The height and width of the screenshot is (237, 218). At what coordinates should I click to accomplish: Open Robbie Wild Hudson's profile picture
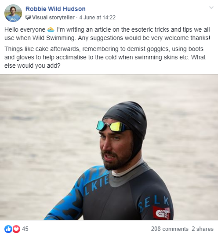click(x=13, y=13)
